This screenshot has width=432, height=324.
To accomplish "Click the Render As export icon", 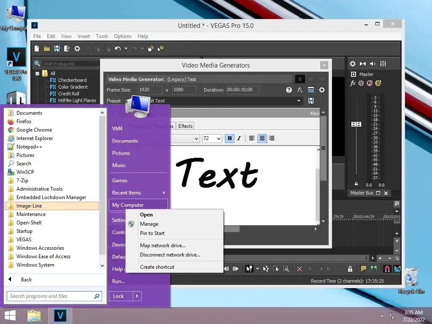I will pos(67,49).
